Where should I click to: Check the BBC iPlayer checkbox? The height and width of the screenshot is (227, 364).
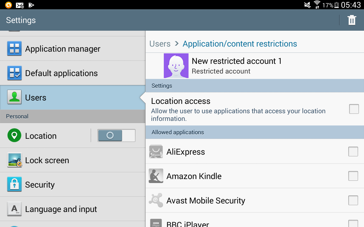point(353,224)
